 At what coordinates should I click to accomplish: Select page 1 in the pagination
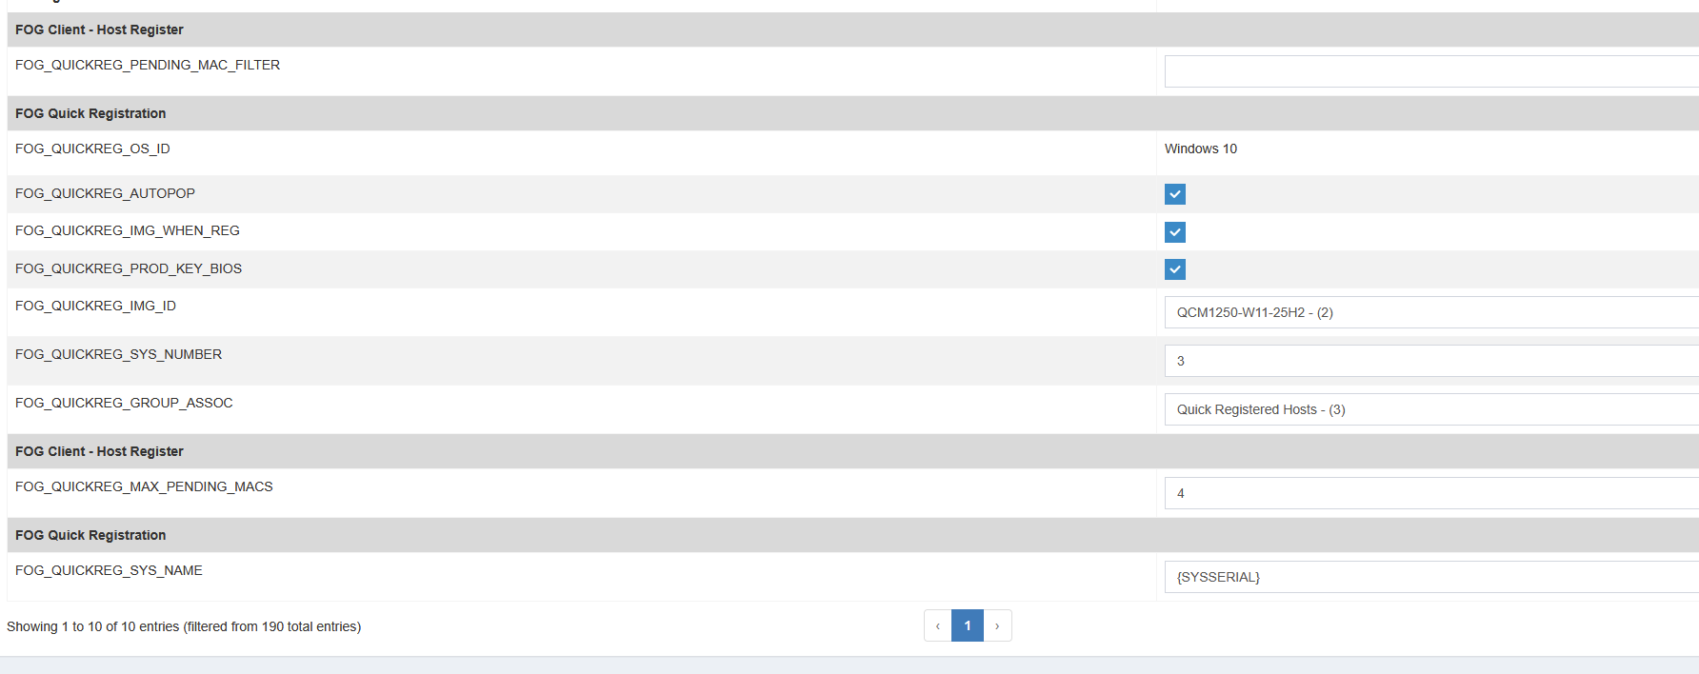coord(968,625)
